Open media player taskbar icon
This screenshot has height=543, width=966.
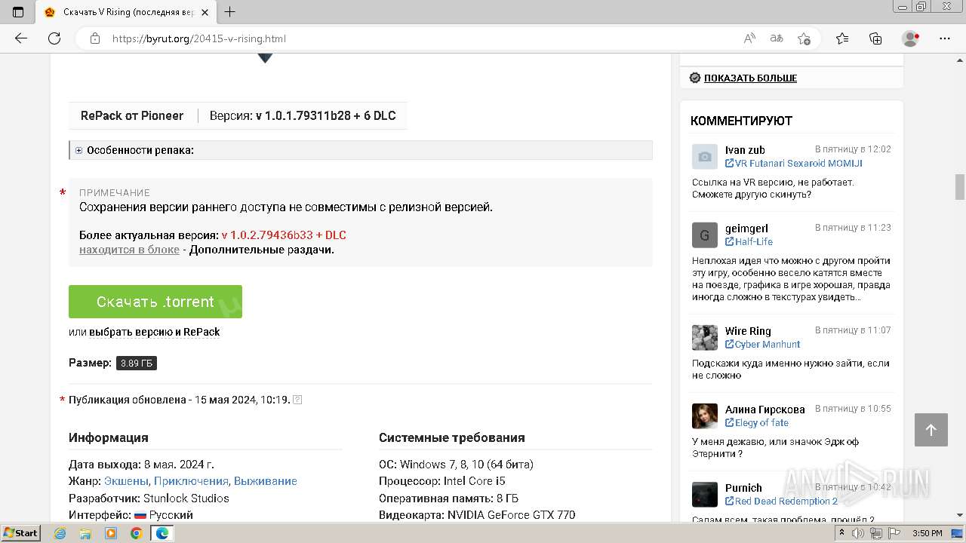point(111,533)
